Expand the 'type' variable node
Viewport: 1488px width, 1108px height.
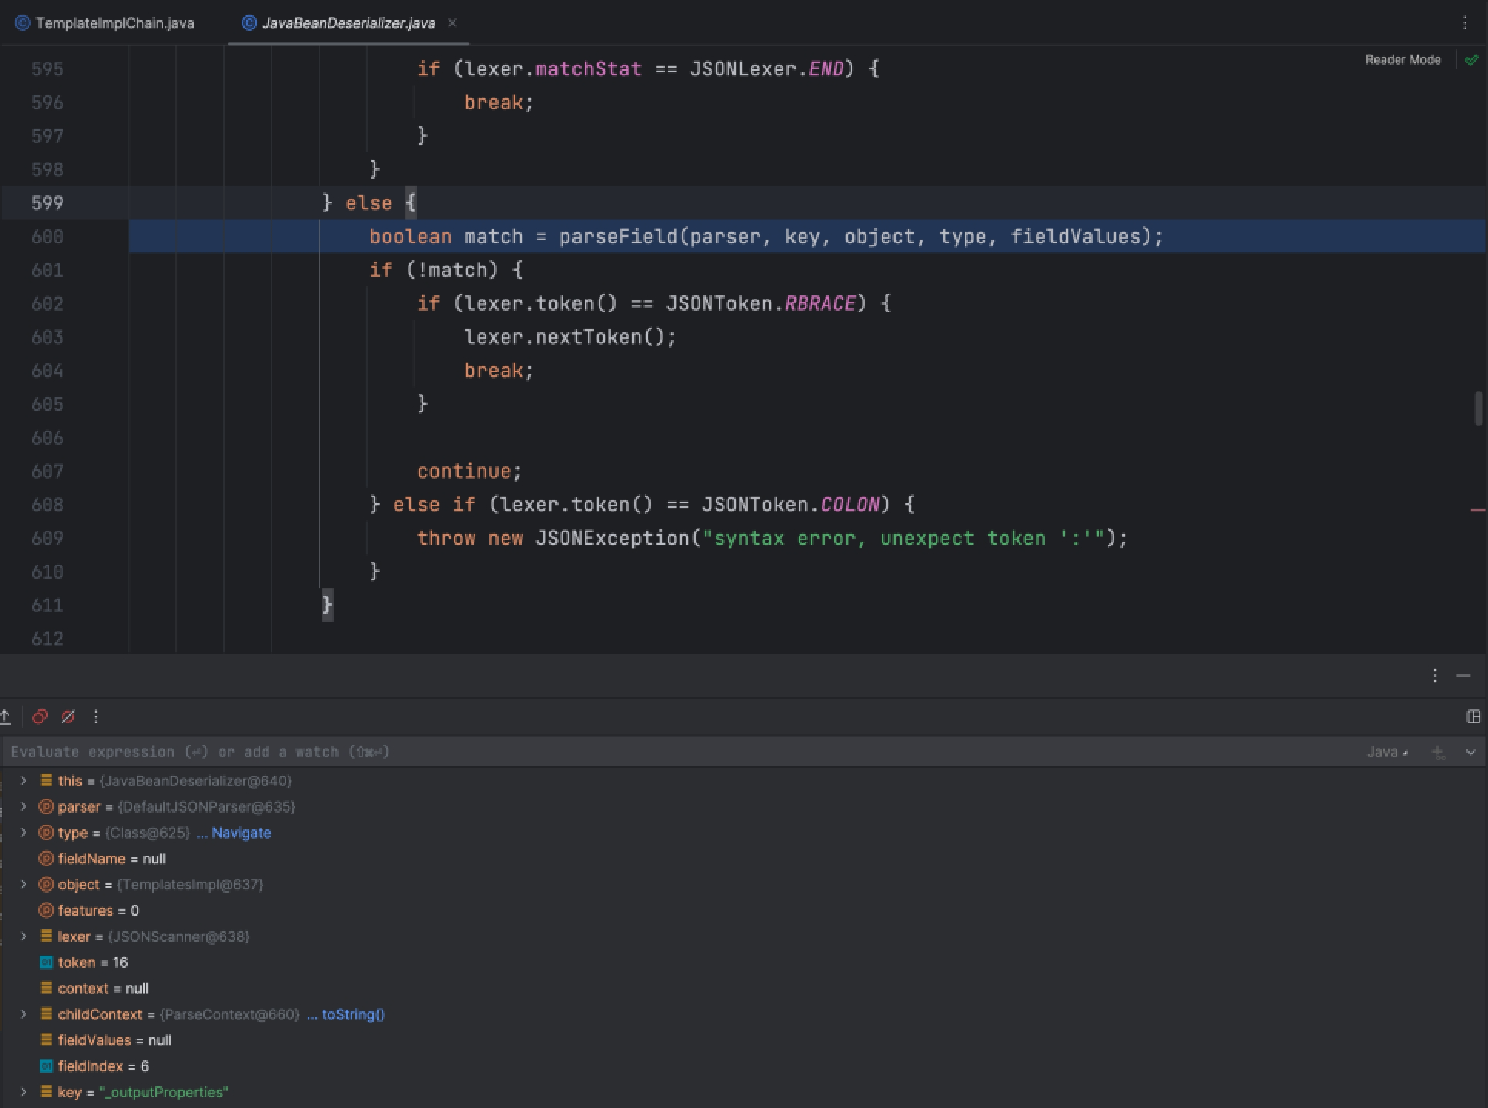[23, 833]
